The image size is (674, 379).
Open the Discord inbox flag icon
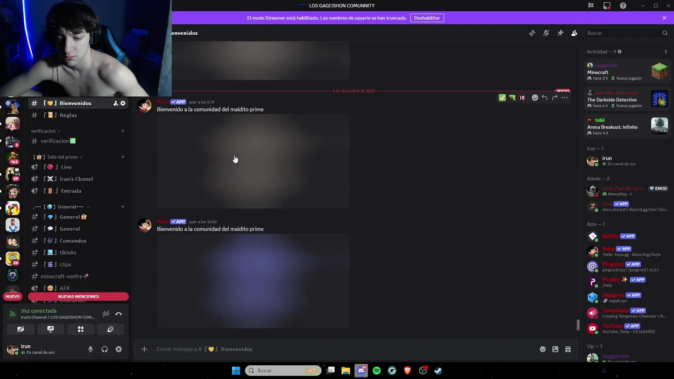point(591,5)
